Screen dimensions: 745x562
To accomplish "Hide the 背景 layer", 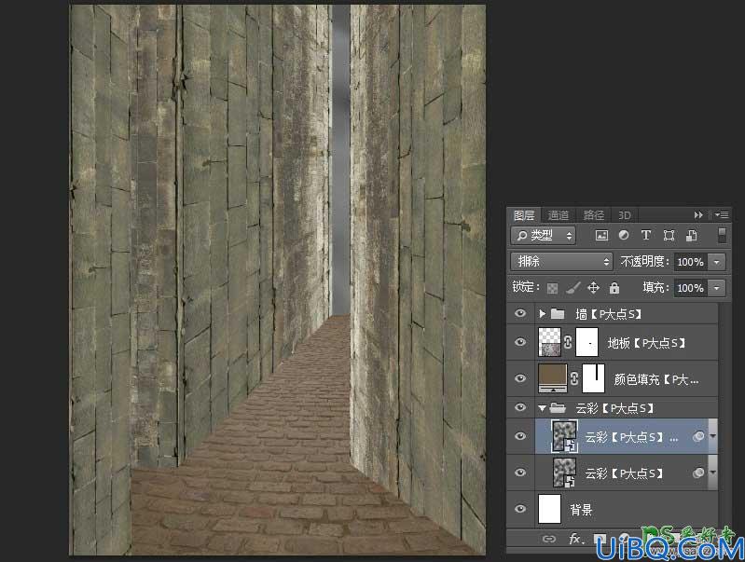I will tap(520, 509).
